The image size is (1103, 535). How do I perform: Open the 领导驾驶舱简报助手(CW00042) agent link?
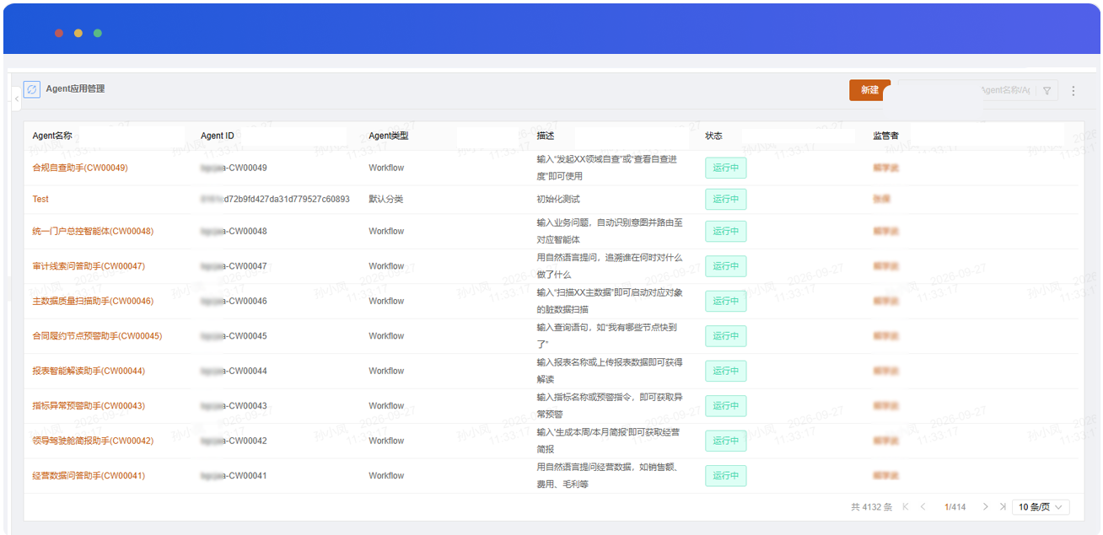(x=93, y=441)
